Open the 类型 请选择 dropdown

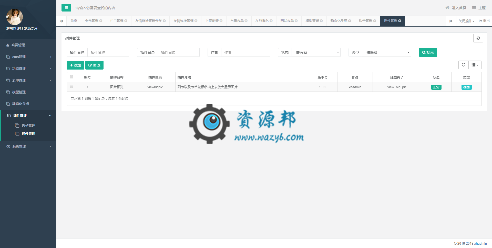point(387,52)
